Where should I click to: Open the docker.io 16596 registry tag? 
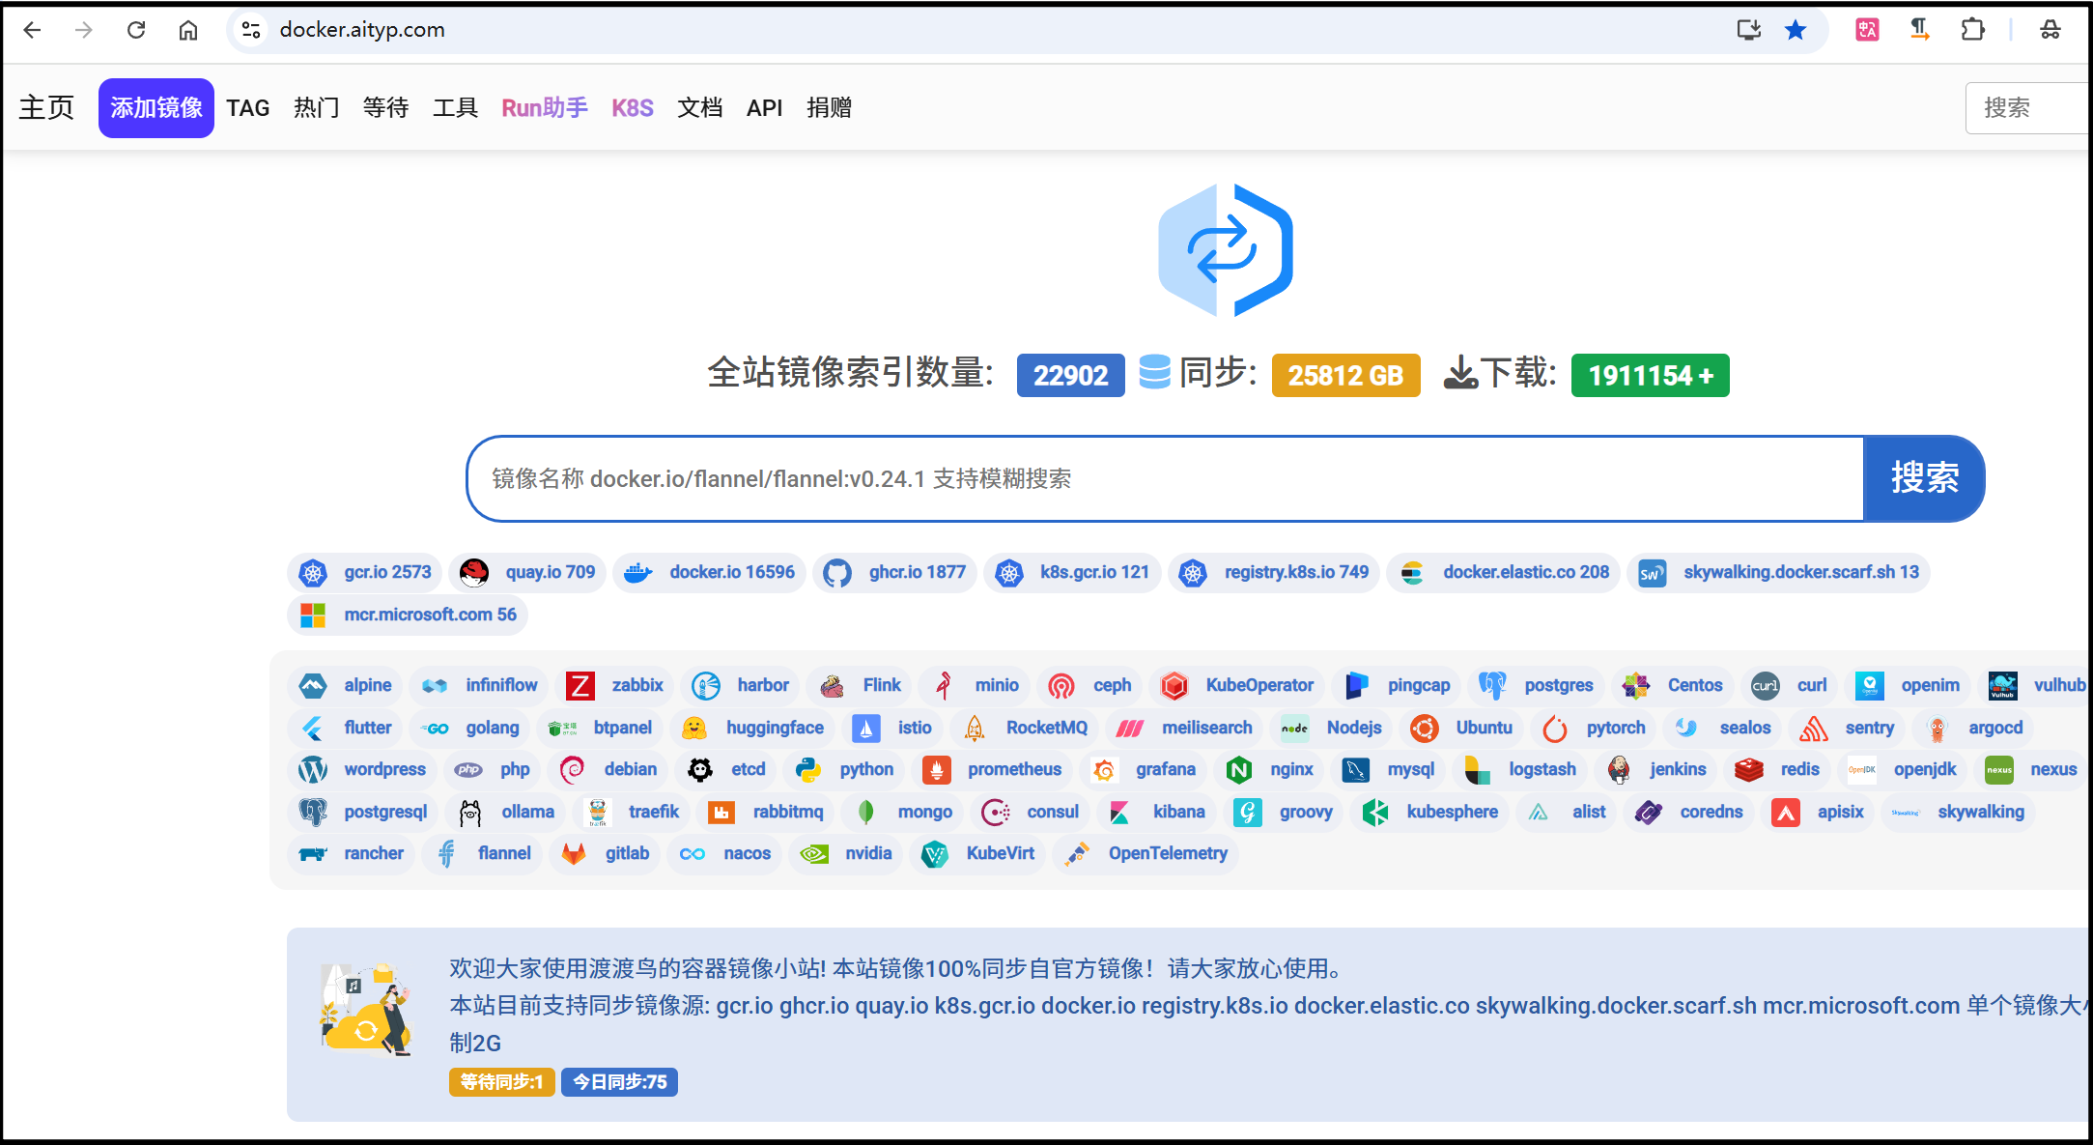pos(709,572)
